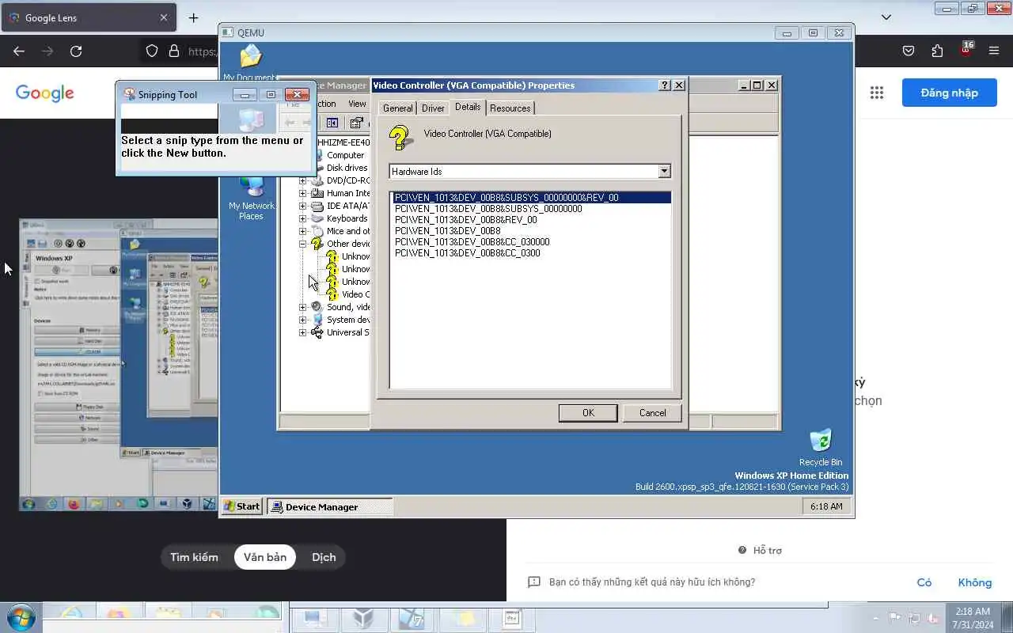Reload the Google Lens page
Screen dimensions: 1013x633
pos(76,51)
